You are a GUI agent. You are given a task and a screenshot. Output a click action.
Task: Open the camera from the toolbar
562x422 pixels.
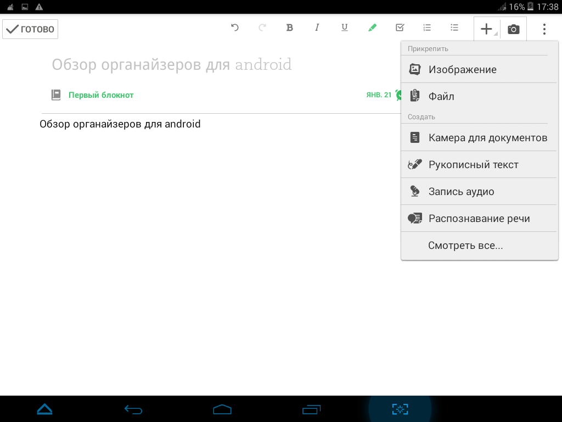513,29
